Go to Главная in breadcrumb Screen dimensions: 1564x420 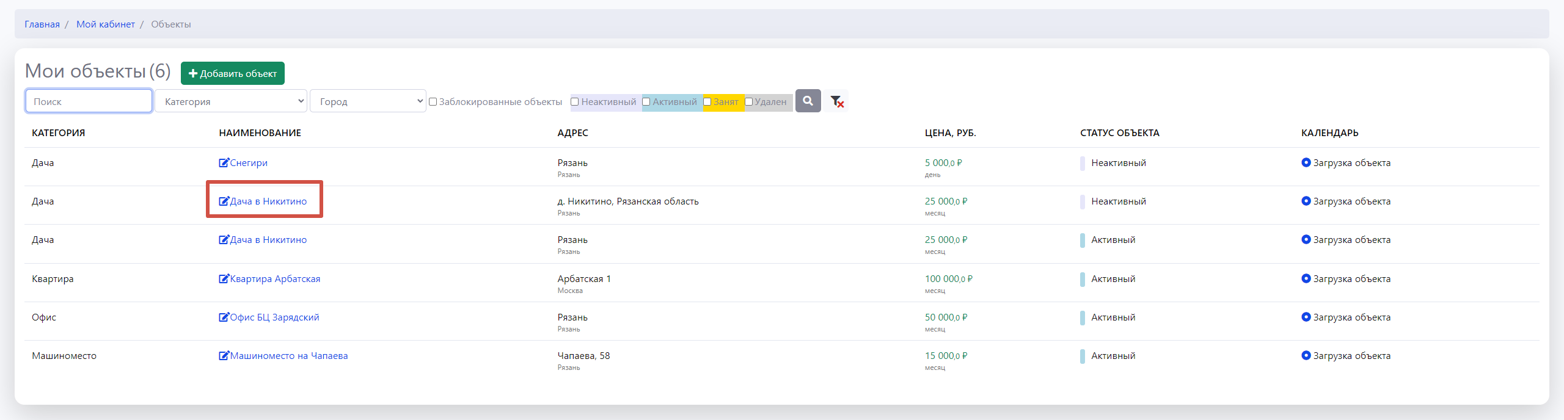click(x=42, y=24)
